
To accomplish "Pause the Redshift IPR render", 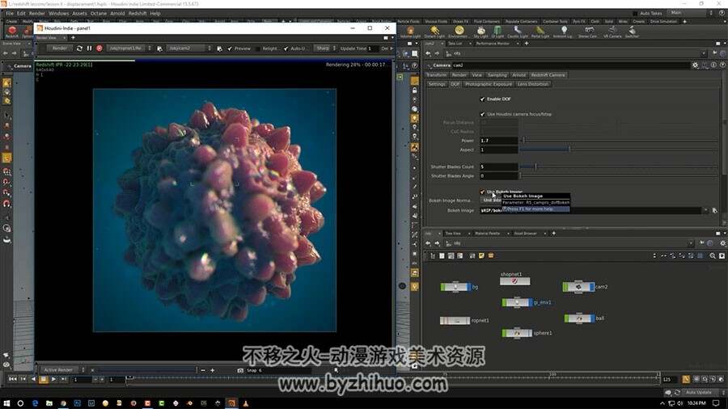I will point(89,48).
